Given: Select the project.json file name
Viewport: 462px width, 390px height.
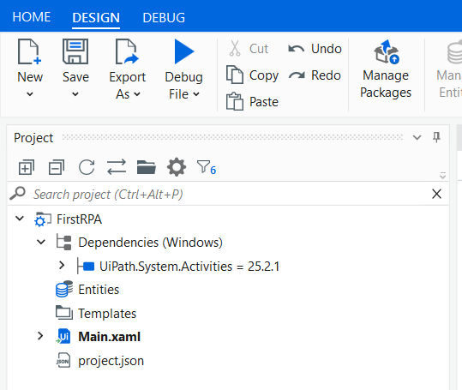Looking at the screenshot, I should click(x=111, y=361).
